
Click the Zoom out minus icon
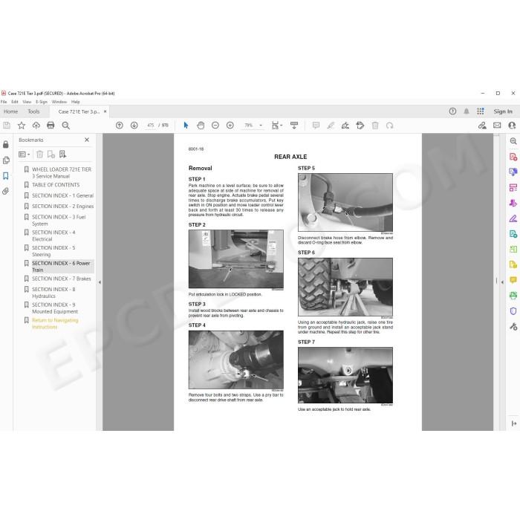pyautogui.click(x=215, y=126)
